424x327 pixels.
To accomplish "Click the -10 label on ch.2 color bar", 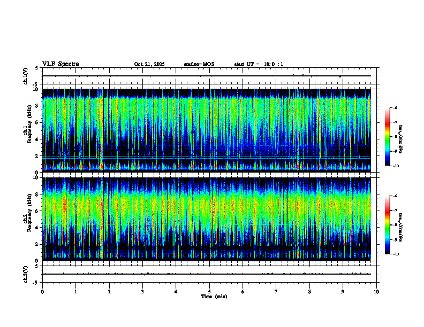I will click(396, 254).
